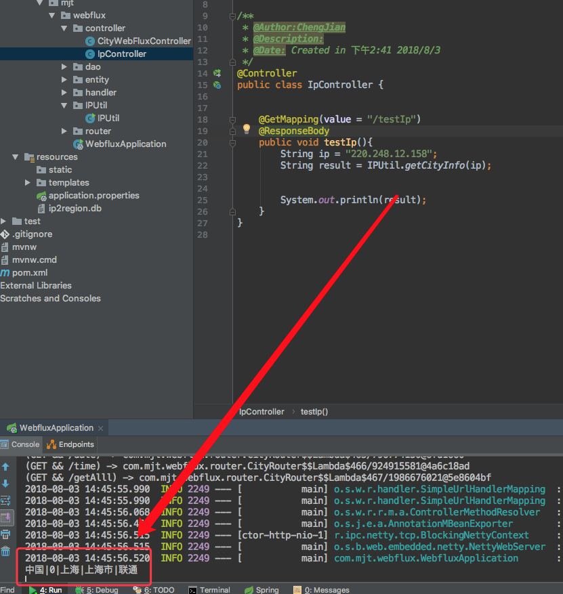
Task: Collapse the controller folder
Action: coord(64,28)
